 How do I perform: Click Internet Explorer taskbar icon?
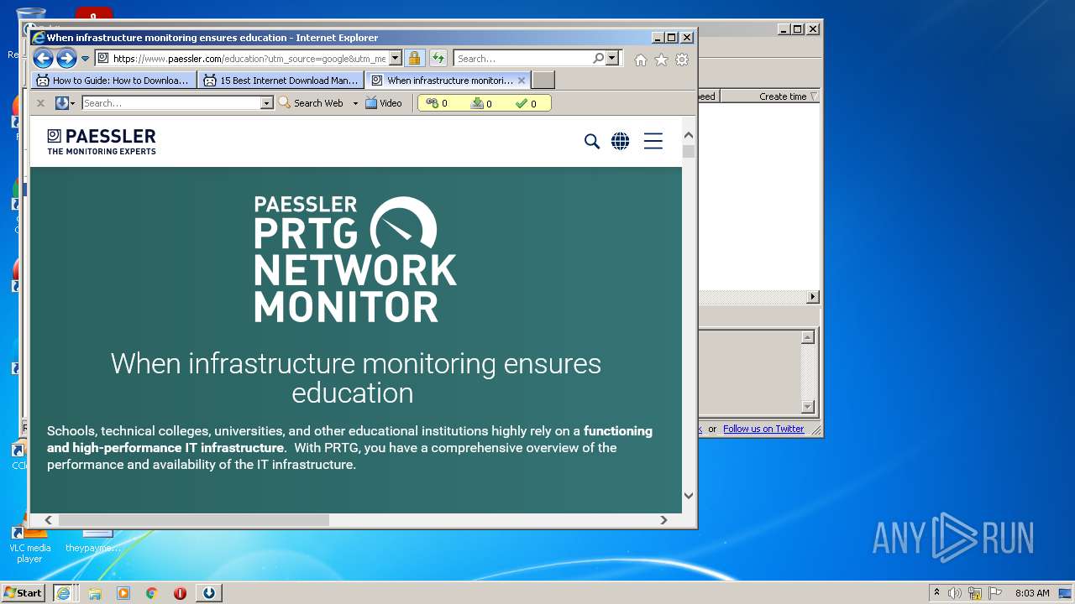(x=63, y=593)
